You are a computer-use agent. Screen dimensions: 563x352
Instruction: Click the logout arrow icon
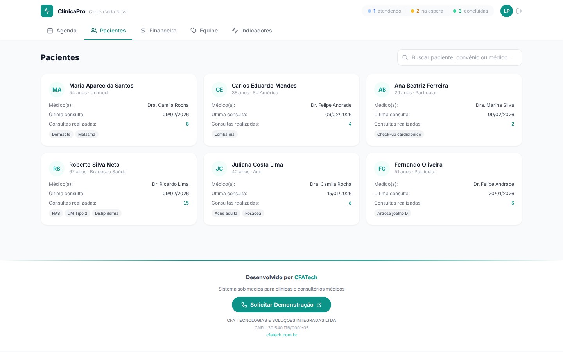(x=519, y=11)
